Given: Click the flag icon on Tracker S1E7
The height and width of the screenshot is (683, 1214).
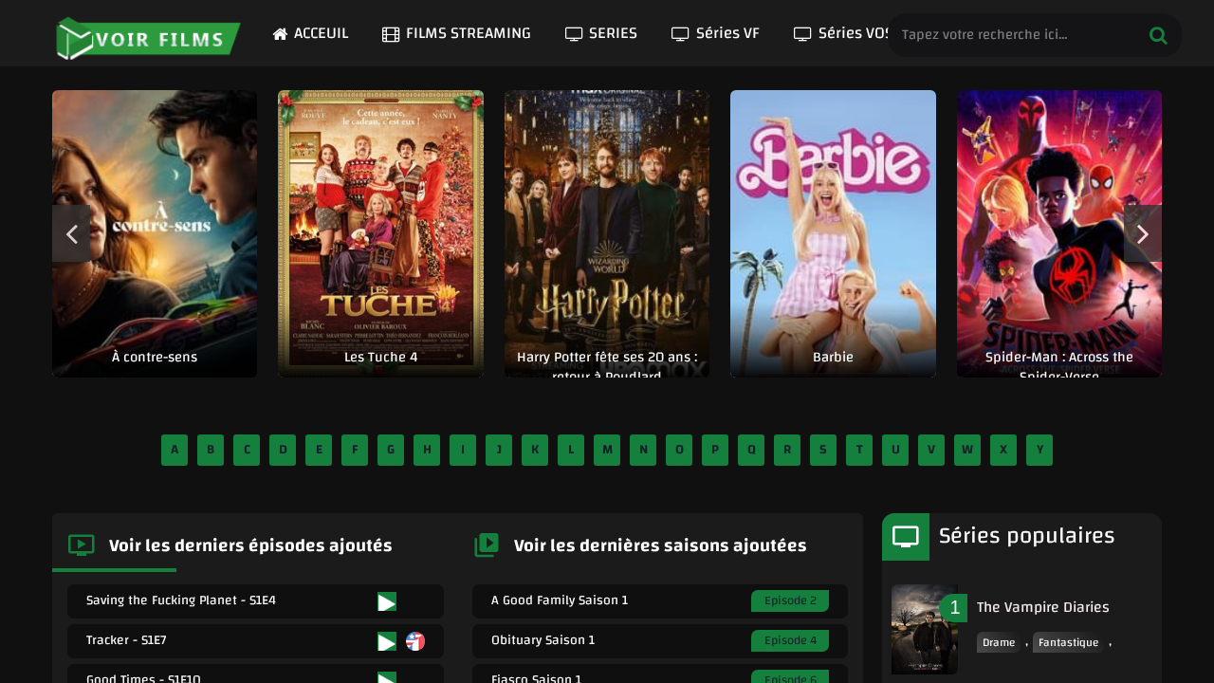Looking at the screenshot, I should 415,641.
